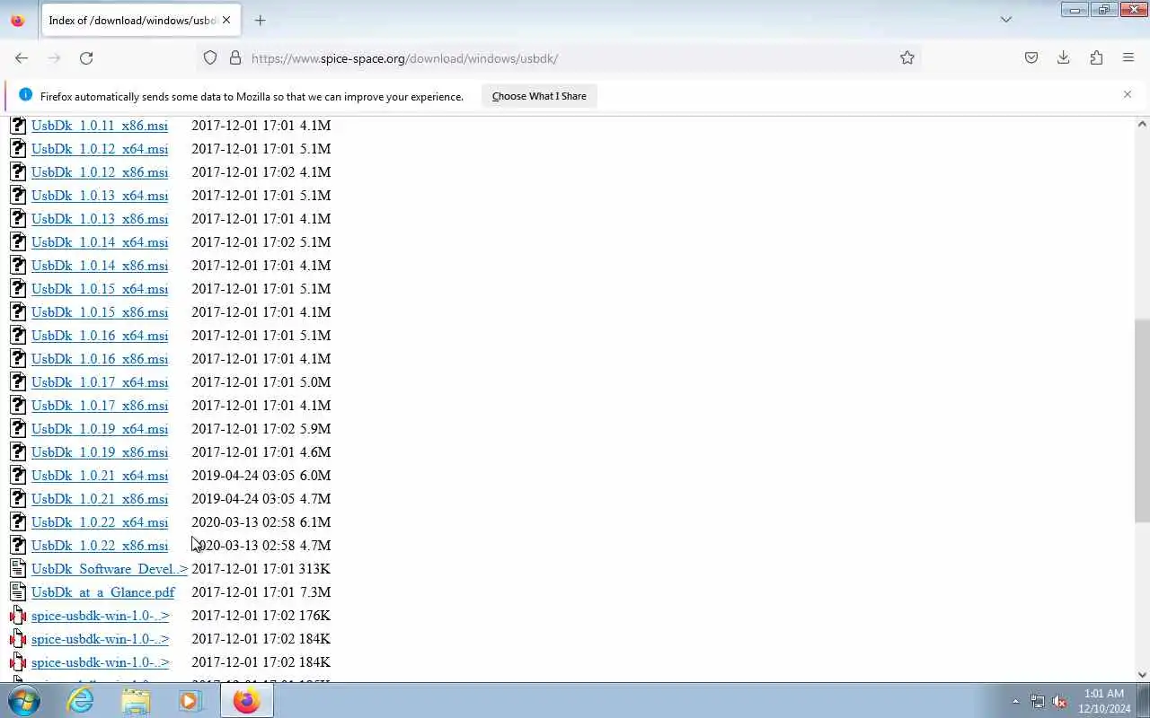Open a new tab
1150x718 pixels.
click(x=260, y=20)
